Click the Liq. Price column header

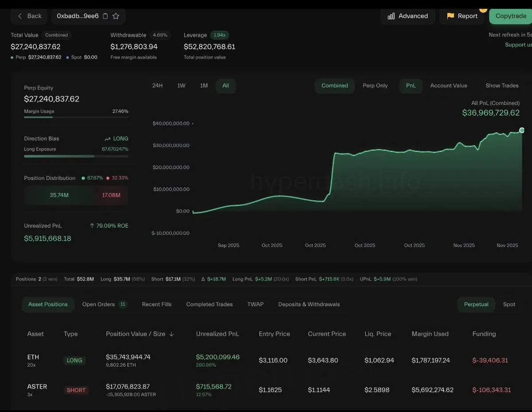(378, 334)
